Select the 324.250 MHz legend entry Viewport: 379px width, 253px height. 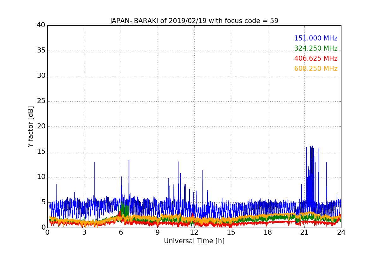click(316, 48)
